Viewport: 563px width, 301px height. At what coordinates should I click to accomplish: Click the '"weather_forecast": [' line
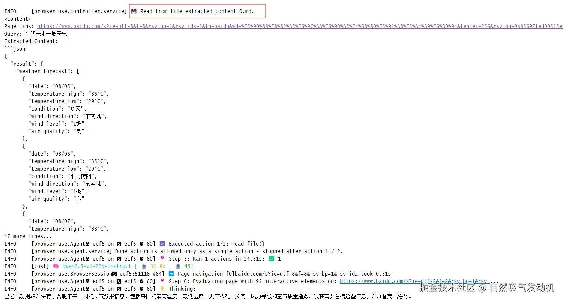tap(48, 71)
